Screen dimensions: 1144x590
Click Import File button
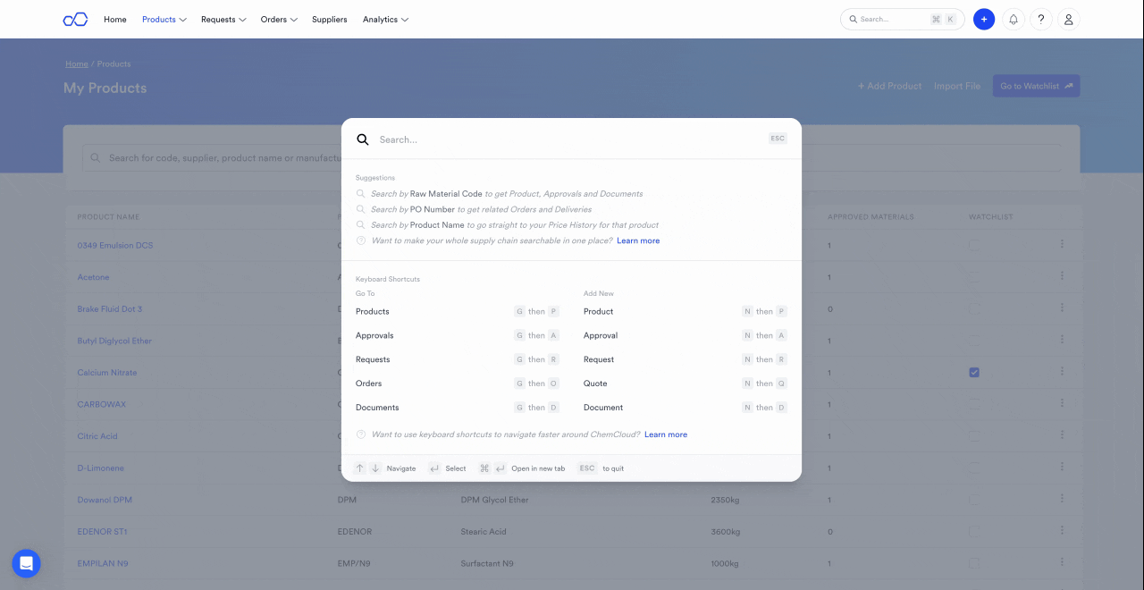coord(957,86)
